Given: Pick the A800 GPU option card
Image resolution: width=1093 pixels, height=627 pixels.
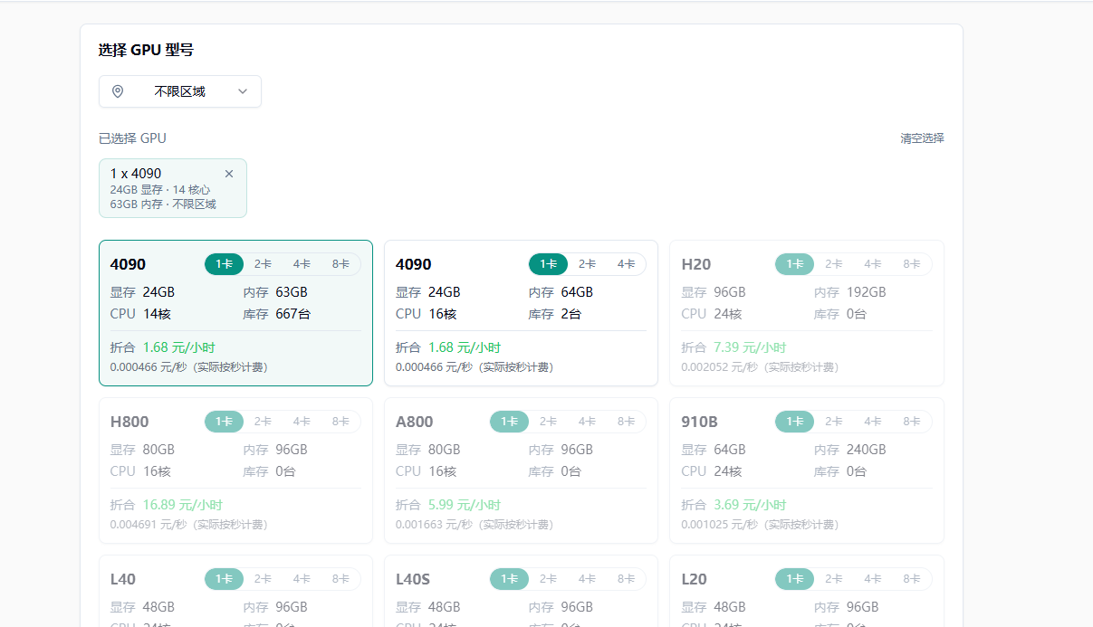Looking at the screenshot, I should click(x=521, y=480).
